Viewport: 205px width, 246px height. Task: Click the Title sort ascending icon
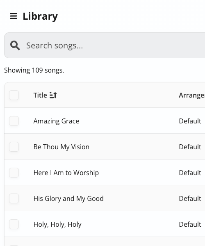click(x=53, y=95)
